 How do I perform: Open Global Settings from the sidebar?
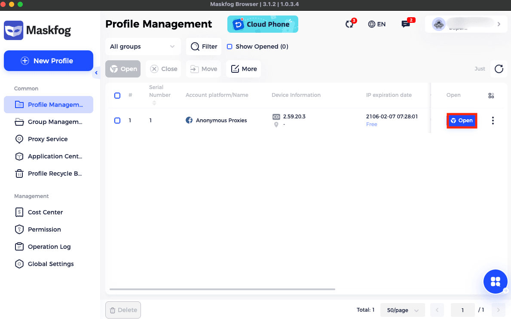click(x=50, y=264)
